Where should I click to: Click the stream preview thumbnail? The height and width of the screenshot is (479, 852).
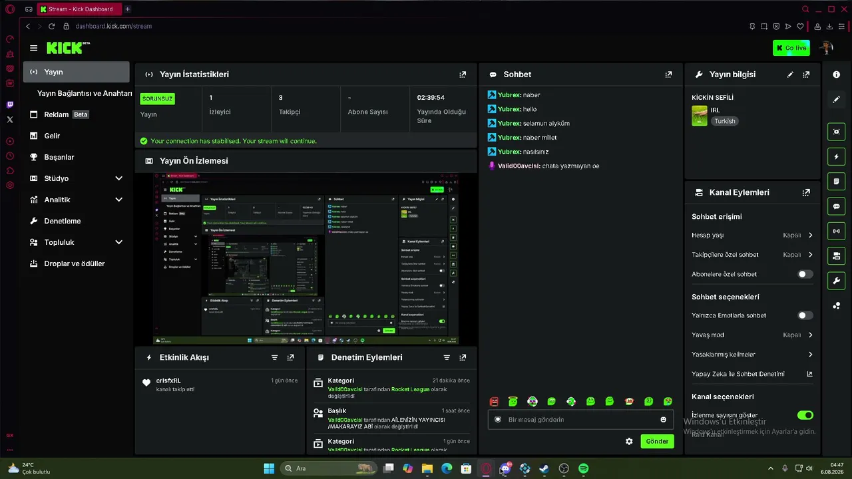306,259
